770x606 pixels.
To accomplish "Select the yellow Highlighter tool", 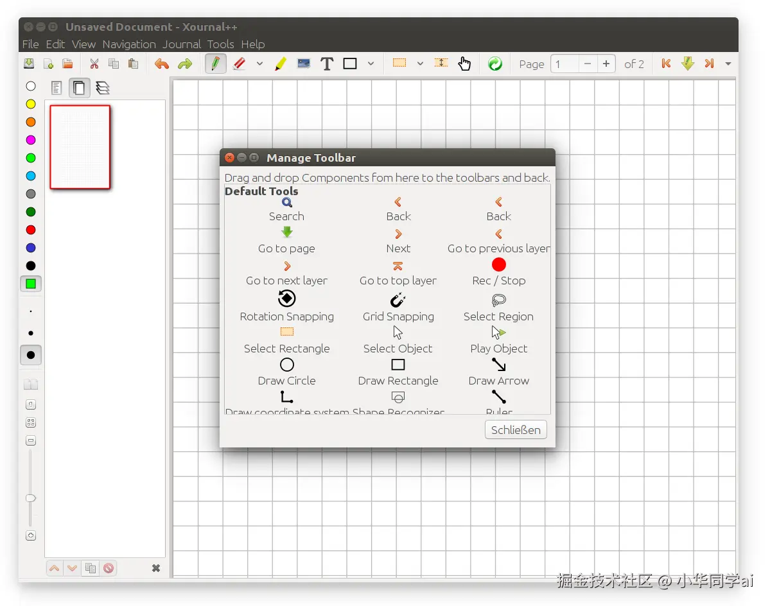I will click(281, 64).
